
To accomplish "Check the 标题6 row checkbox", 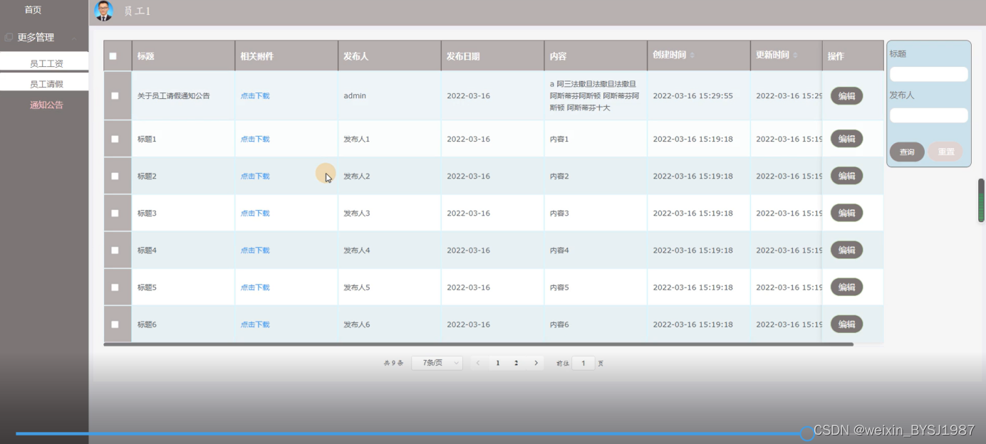I will click(115, 324).
